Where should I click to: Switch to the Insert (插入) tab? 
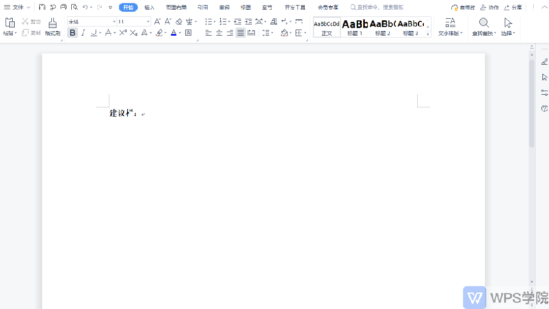(150, 7)
